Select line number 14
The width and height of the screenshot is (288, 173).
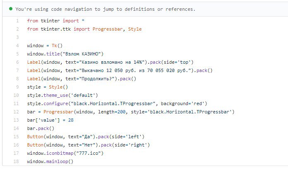click(16, 128)
